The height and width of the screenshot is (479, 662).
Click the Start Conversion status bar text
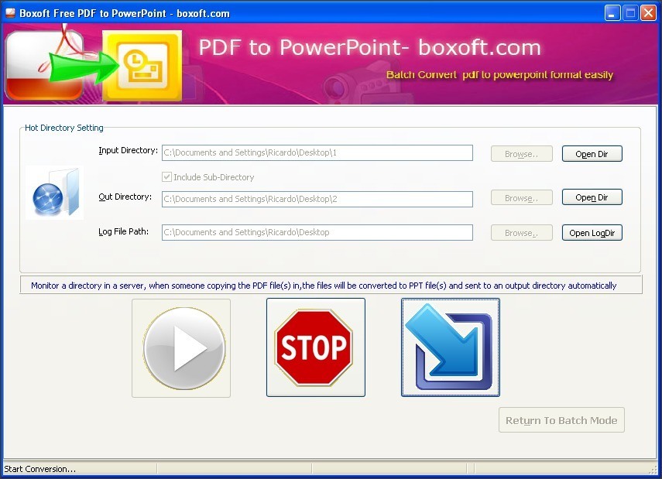click(x=40, y=469)
